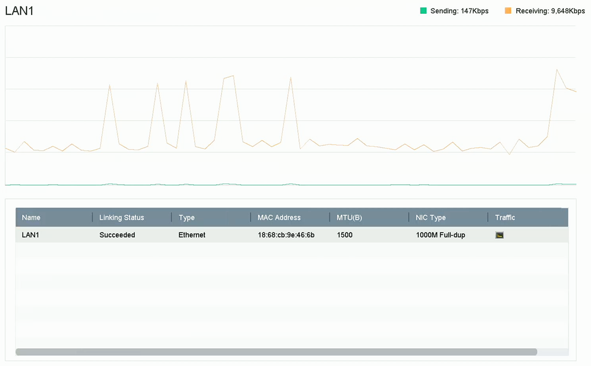Screen dimensions: 591x366
Task: Click the horizontal scrollbar thumb below table
Action: click(x=276, y=352)
